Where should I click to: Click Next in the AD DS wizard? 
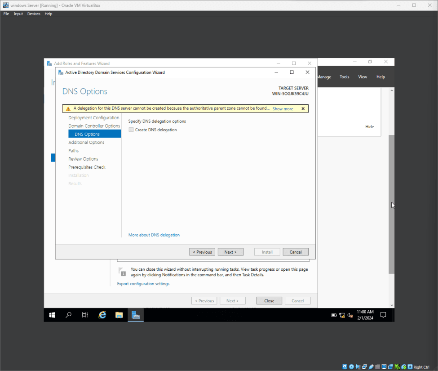[x=230, y=252]
